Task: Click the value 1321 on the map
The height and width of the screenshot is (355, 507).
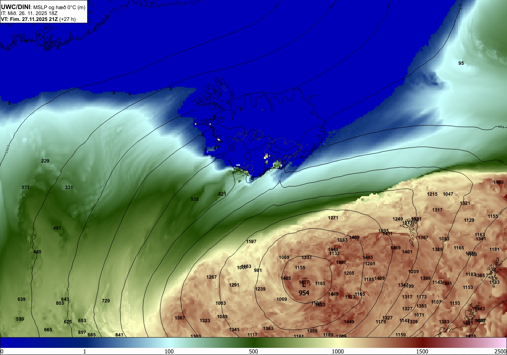Action: point(465,203)
